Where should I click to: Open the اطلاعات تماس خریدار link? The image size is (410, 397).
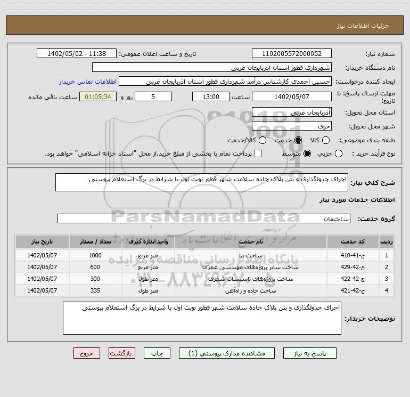click(88, 82)
